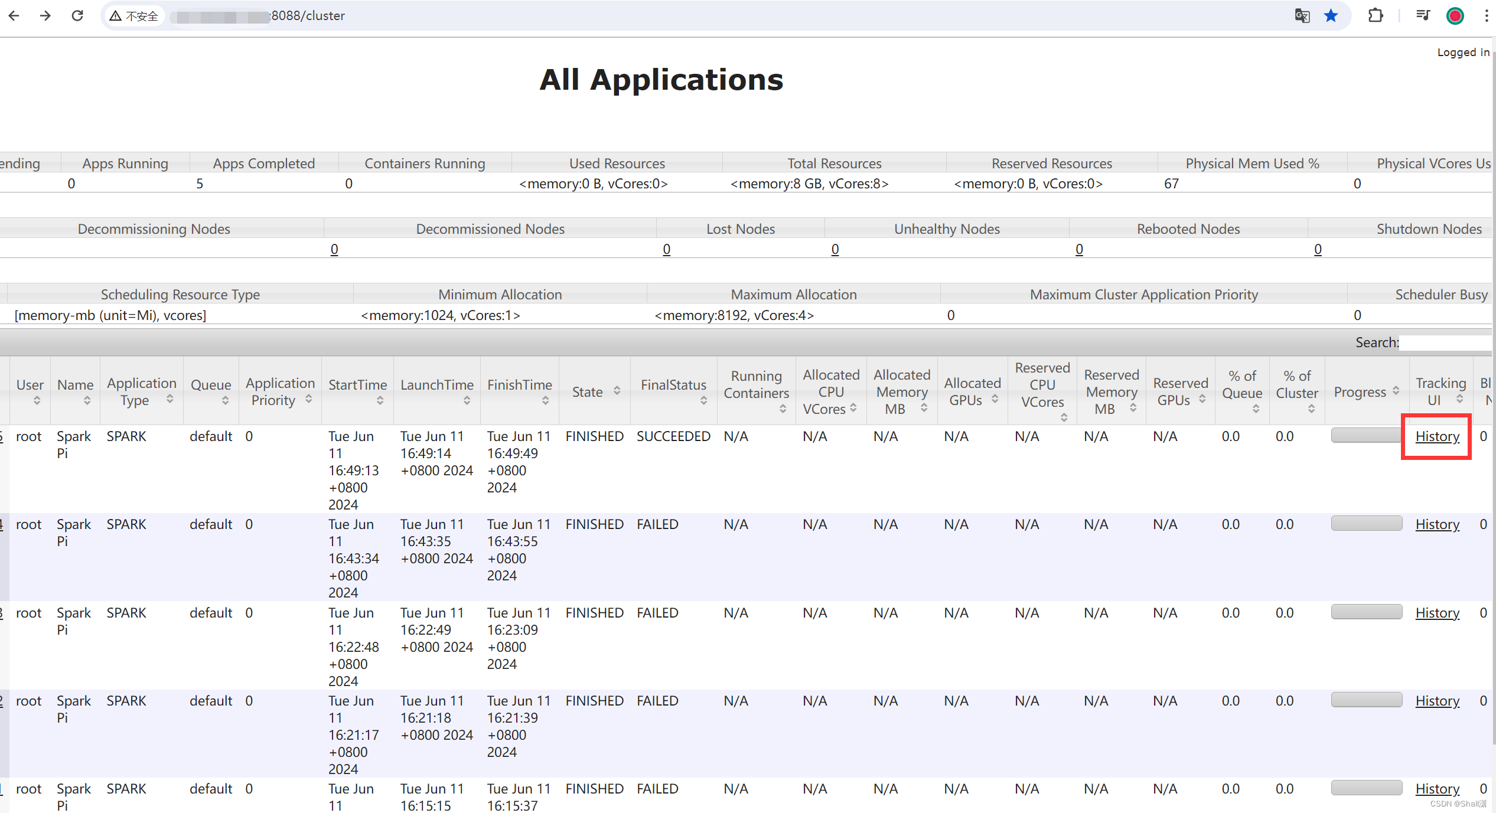Click the History link for first FAILED job

point(1437,523)
